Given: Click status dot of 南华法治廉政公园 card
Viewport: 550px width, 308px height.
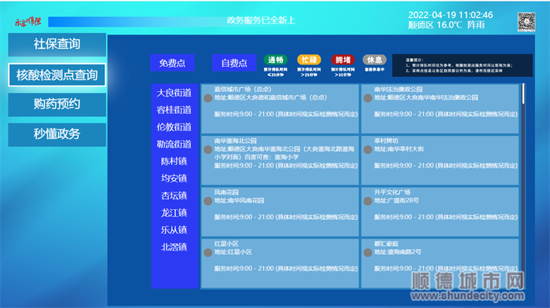Looking at the screenshot, I should (368, 98).
